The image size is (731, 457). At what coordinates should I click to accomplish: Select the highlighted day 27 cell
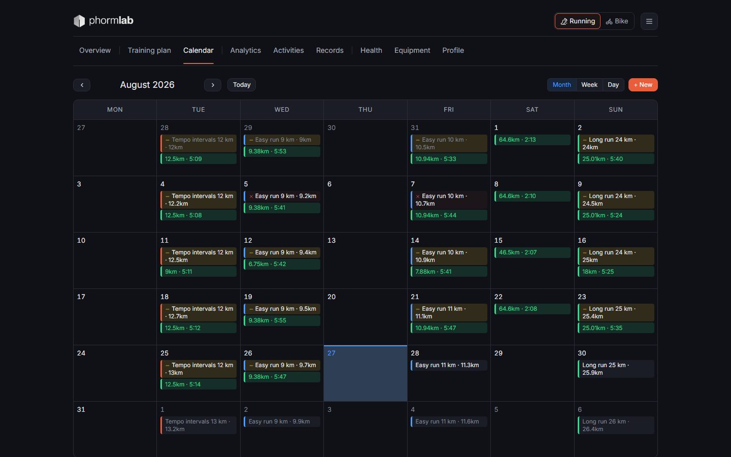365,373
